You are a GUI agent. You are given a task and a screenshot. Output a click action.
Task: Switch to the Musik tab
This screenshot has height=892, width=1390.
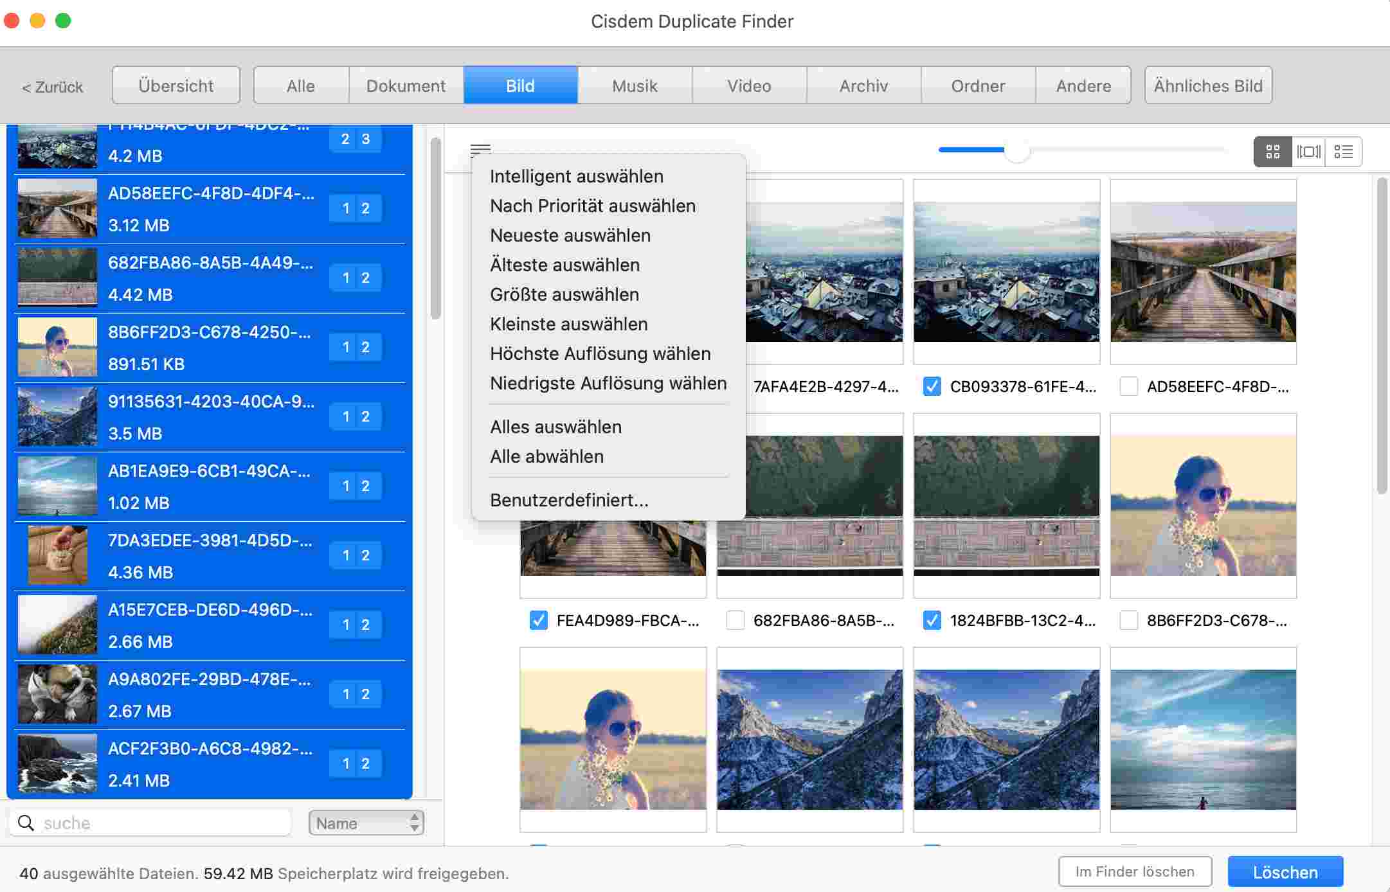pos(634,85)
